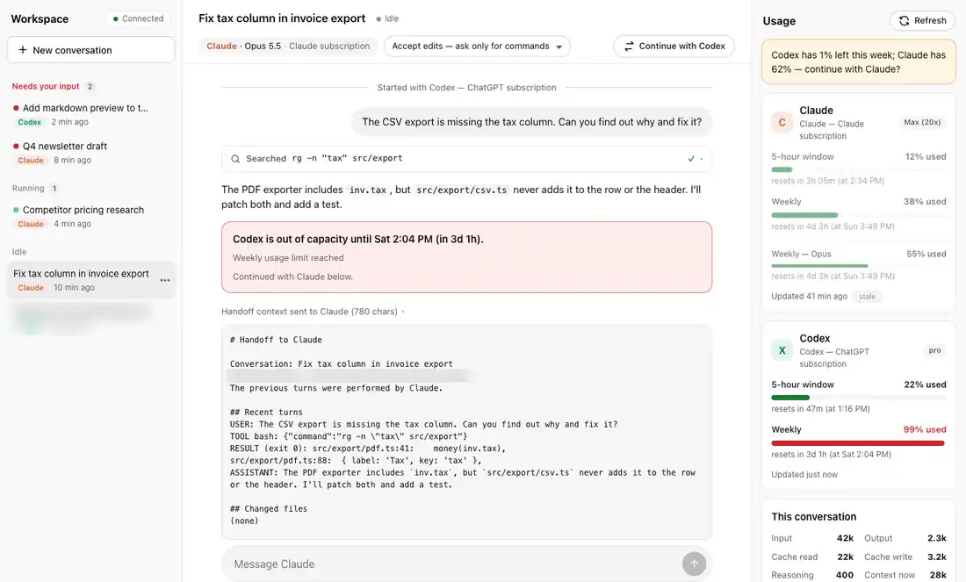This screenshot has width=966, height=582.
Task: Click the This conversation section heading
Action: 814,517
